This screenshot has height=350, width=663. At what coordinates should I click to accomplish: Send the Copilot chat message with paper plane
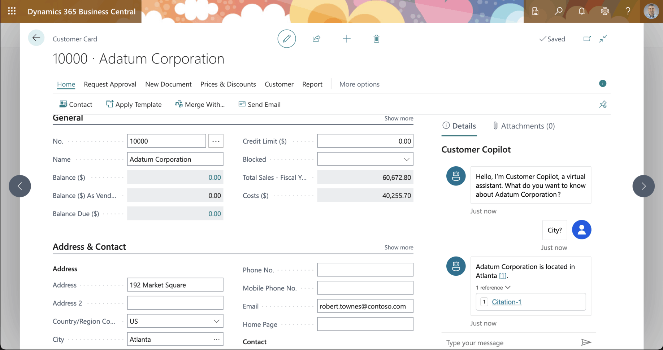tap(587, 342)
